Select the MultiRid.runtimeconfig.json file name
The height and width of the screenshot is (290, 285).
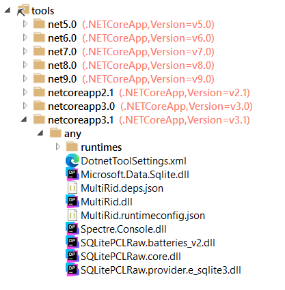pos(143,216)
